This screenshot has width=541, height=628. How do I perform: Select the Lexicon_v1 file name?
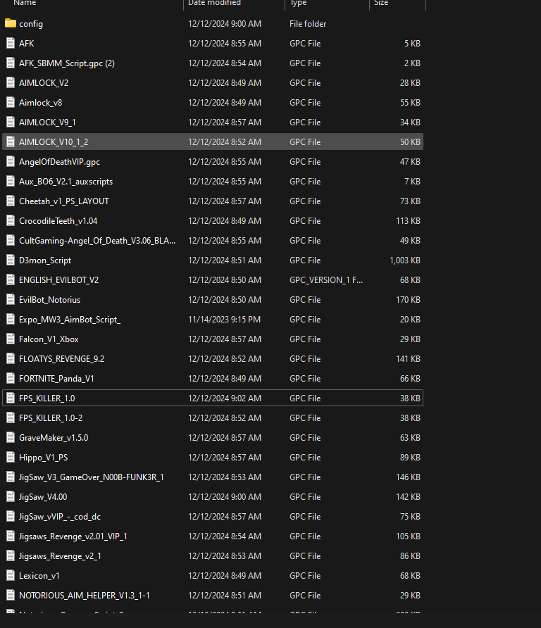[39, 575]
